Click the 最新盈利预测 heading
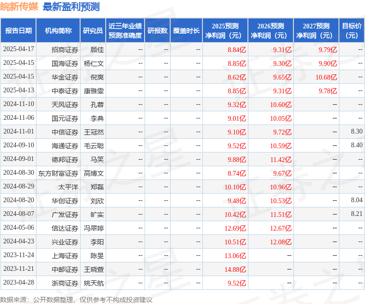 pos(71,7)
